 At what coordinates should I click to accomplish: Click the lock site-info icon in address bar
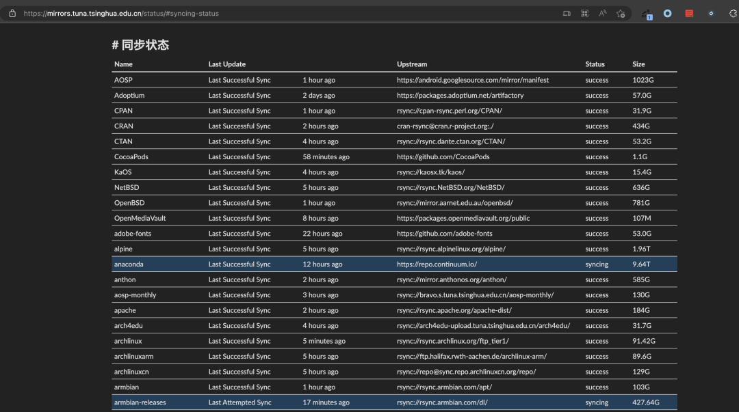click(12, 13)
